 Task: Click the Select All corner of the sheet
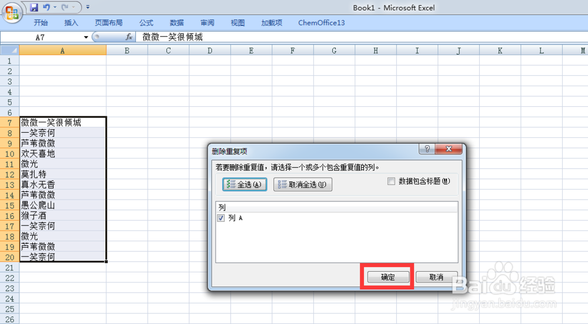(10, 50)
